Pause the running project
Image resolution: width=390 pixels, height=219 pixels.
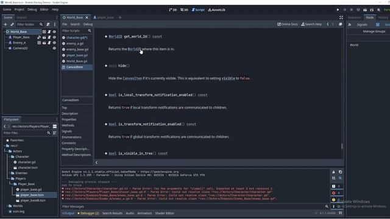[x=345, y=10]
